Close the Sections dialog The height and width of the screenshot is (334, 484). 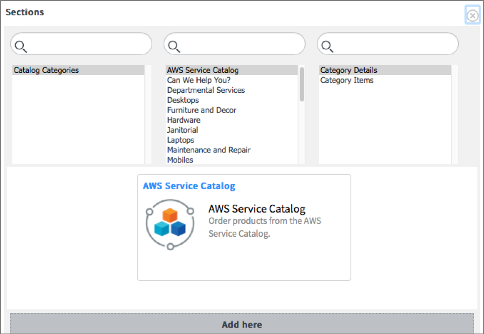(x=472, y=15)
